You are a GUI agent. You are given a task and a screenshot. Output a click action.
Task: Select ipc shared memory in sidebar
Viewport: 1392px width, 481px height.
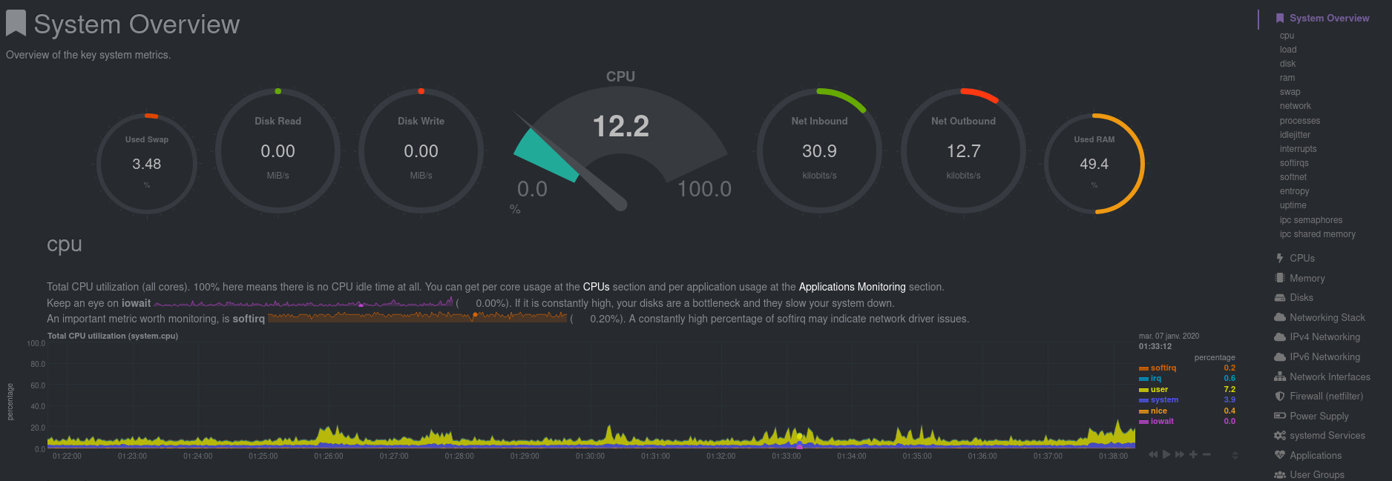point(1318,234)
